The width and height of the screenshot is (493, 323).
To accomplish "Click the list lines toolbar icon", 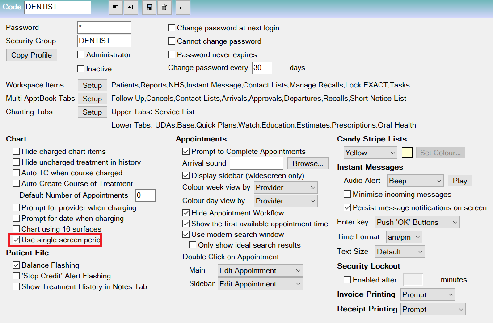I will 115,8.
